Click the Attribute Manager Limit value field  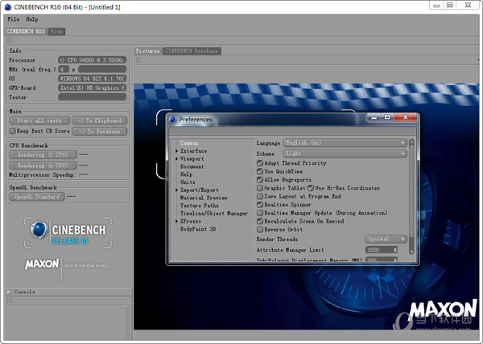pos(379,250)
